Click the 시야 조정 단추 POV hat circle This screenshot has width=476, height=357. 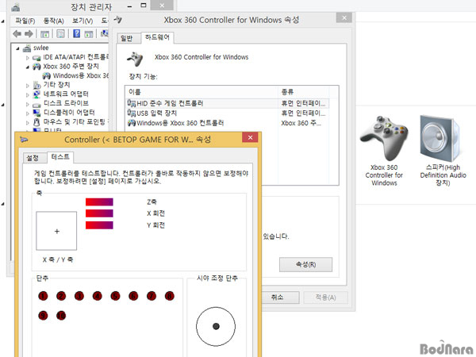tap(216, 326)
